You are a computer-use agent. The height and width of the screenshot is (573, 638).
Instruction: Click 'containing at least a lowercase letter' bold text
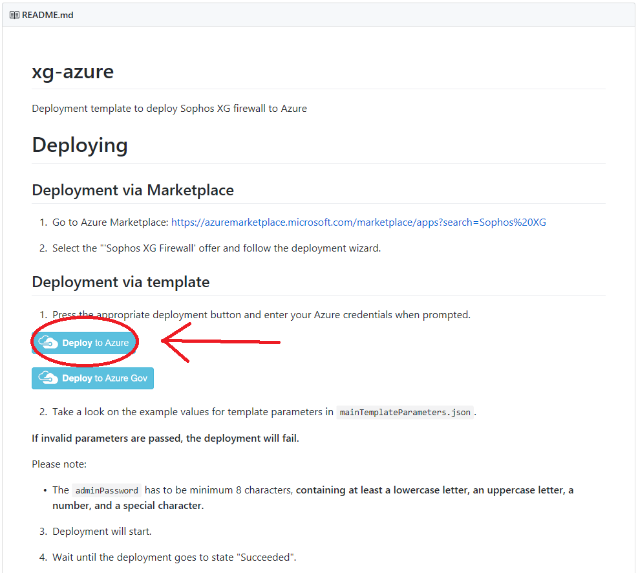tap(313, 498)
